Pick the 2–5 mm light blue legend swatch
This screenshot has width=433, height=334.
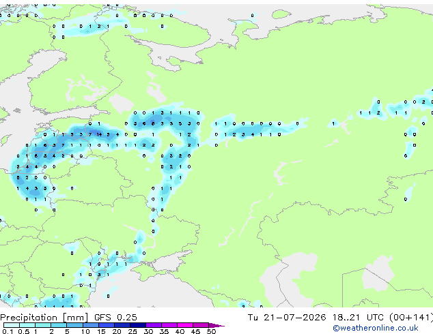tap(59, 325)
